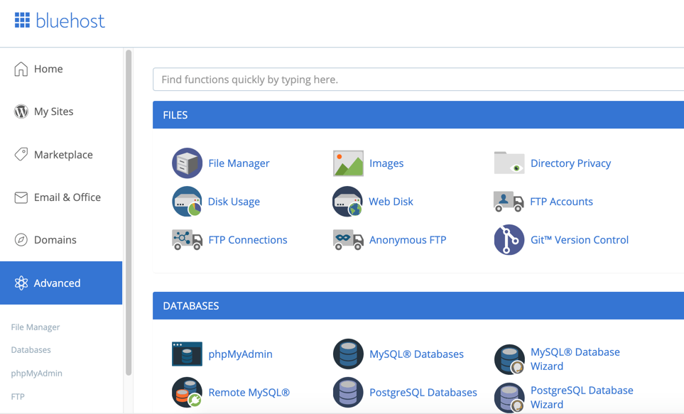
Task: Click the Git Version Control link
Action: (580, 240)
